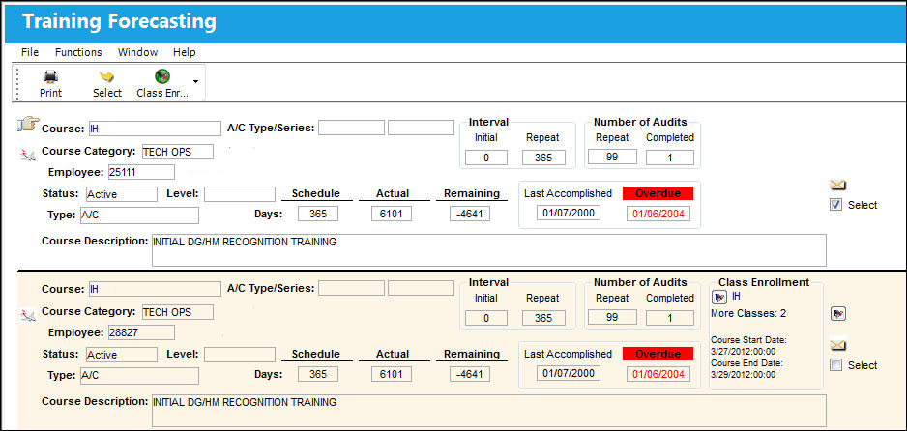Click first A/C Type field in top record
907x431 pixels.
coord(351,128)
